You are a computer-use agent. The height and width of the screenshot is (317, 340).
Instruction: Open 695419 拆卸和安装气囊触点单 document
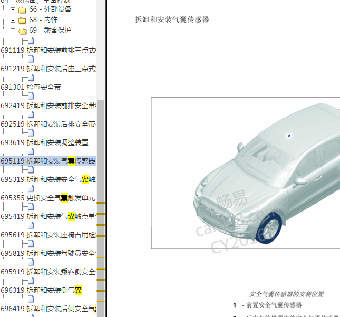coord(48,216)
